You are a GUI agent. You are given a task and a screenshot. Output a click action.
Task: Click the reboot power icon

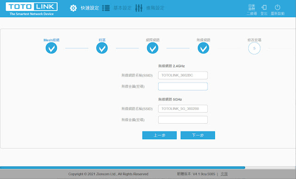point(277,7)
